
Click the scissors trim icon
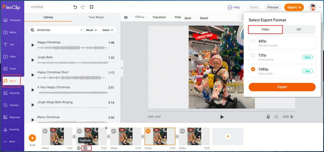tap(292, 117)
